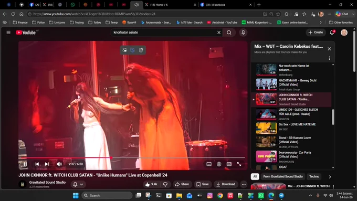
Task: Open the Gravitated Sound Studio channel
Action: coord(47,182)
